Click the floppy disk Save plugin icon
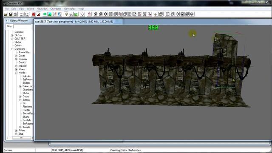 (x=11, y=14)
